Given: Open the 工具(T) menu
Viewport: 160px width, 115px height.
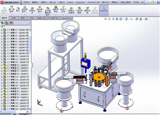Looking at the screenshot, I should pyautogui.click(x=61, y=2).
